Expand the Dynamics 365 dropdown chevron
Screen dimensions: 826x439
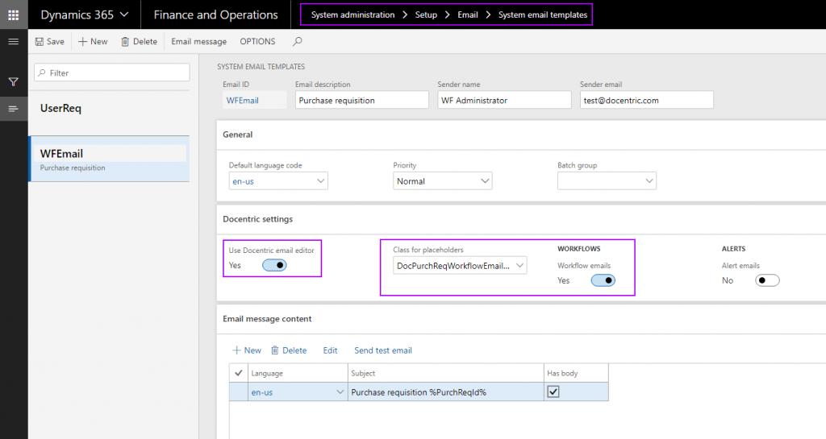(124, 14)
